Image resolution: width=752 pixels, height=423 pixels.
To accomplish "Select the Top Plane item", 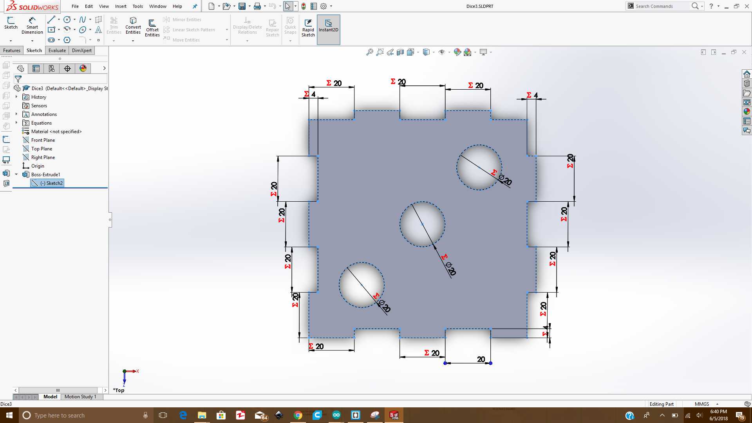I will tap(42, 149).
